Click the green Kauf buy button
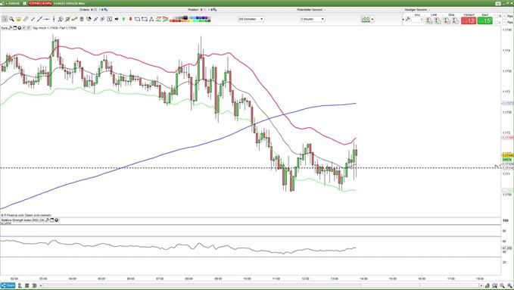 tap(484, 20)
